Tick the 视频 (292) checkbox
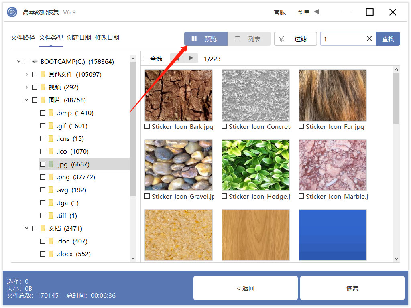411x308 pixels. pyautogui.click(x=35, y=87)
